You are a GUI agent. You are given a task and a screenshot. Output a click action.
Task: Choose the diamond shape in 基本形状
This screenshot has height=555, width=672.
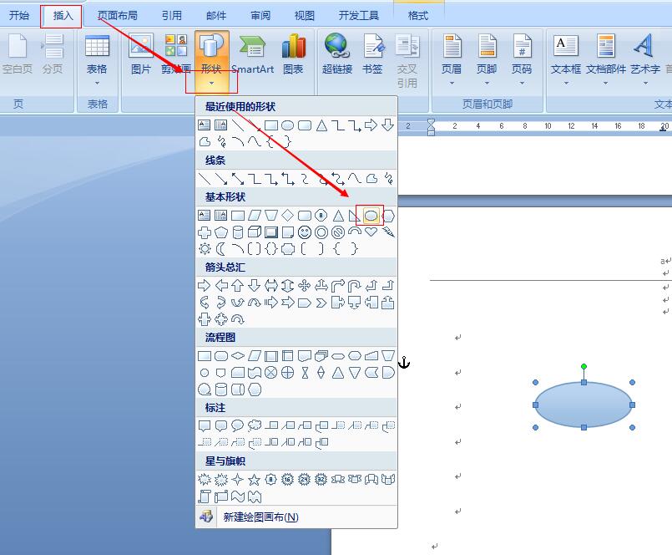[287, 215]
